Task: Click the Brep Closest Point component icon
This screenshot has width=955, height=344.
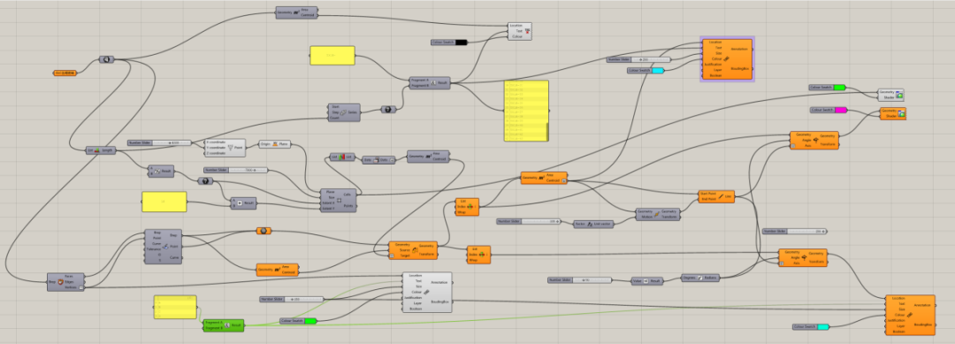Action: [x=165, y=246]
